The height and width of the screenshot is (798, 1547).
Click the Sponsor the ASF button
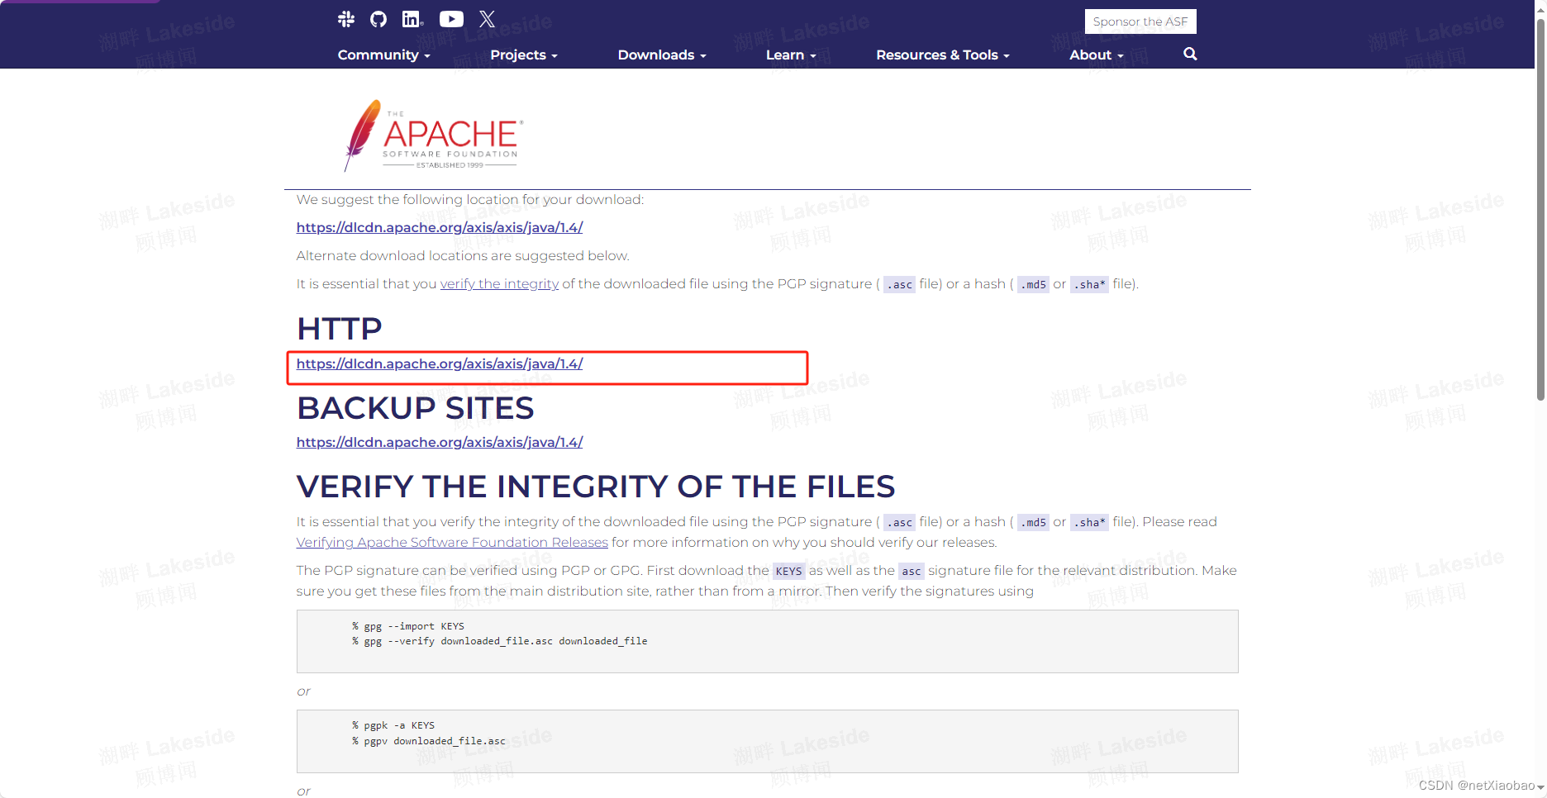1140,21
